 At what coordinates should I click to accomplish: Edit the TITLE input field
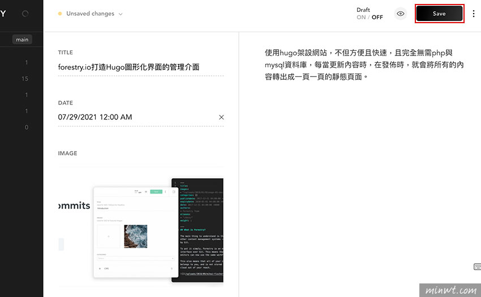[141, 67]
